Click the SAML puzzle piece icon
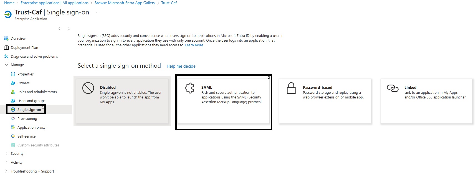This screenshot has height=185, width=476. coord(189,88)
